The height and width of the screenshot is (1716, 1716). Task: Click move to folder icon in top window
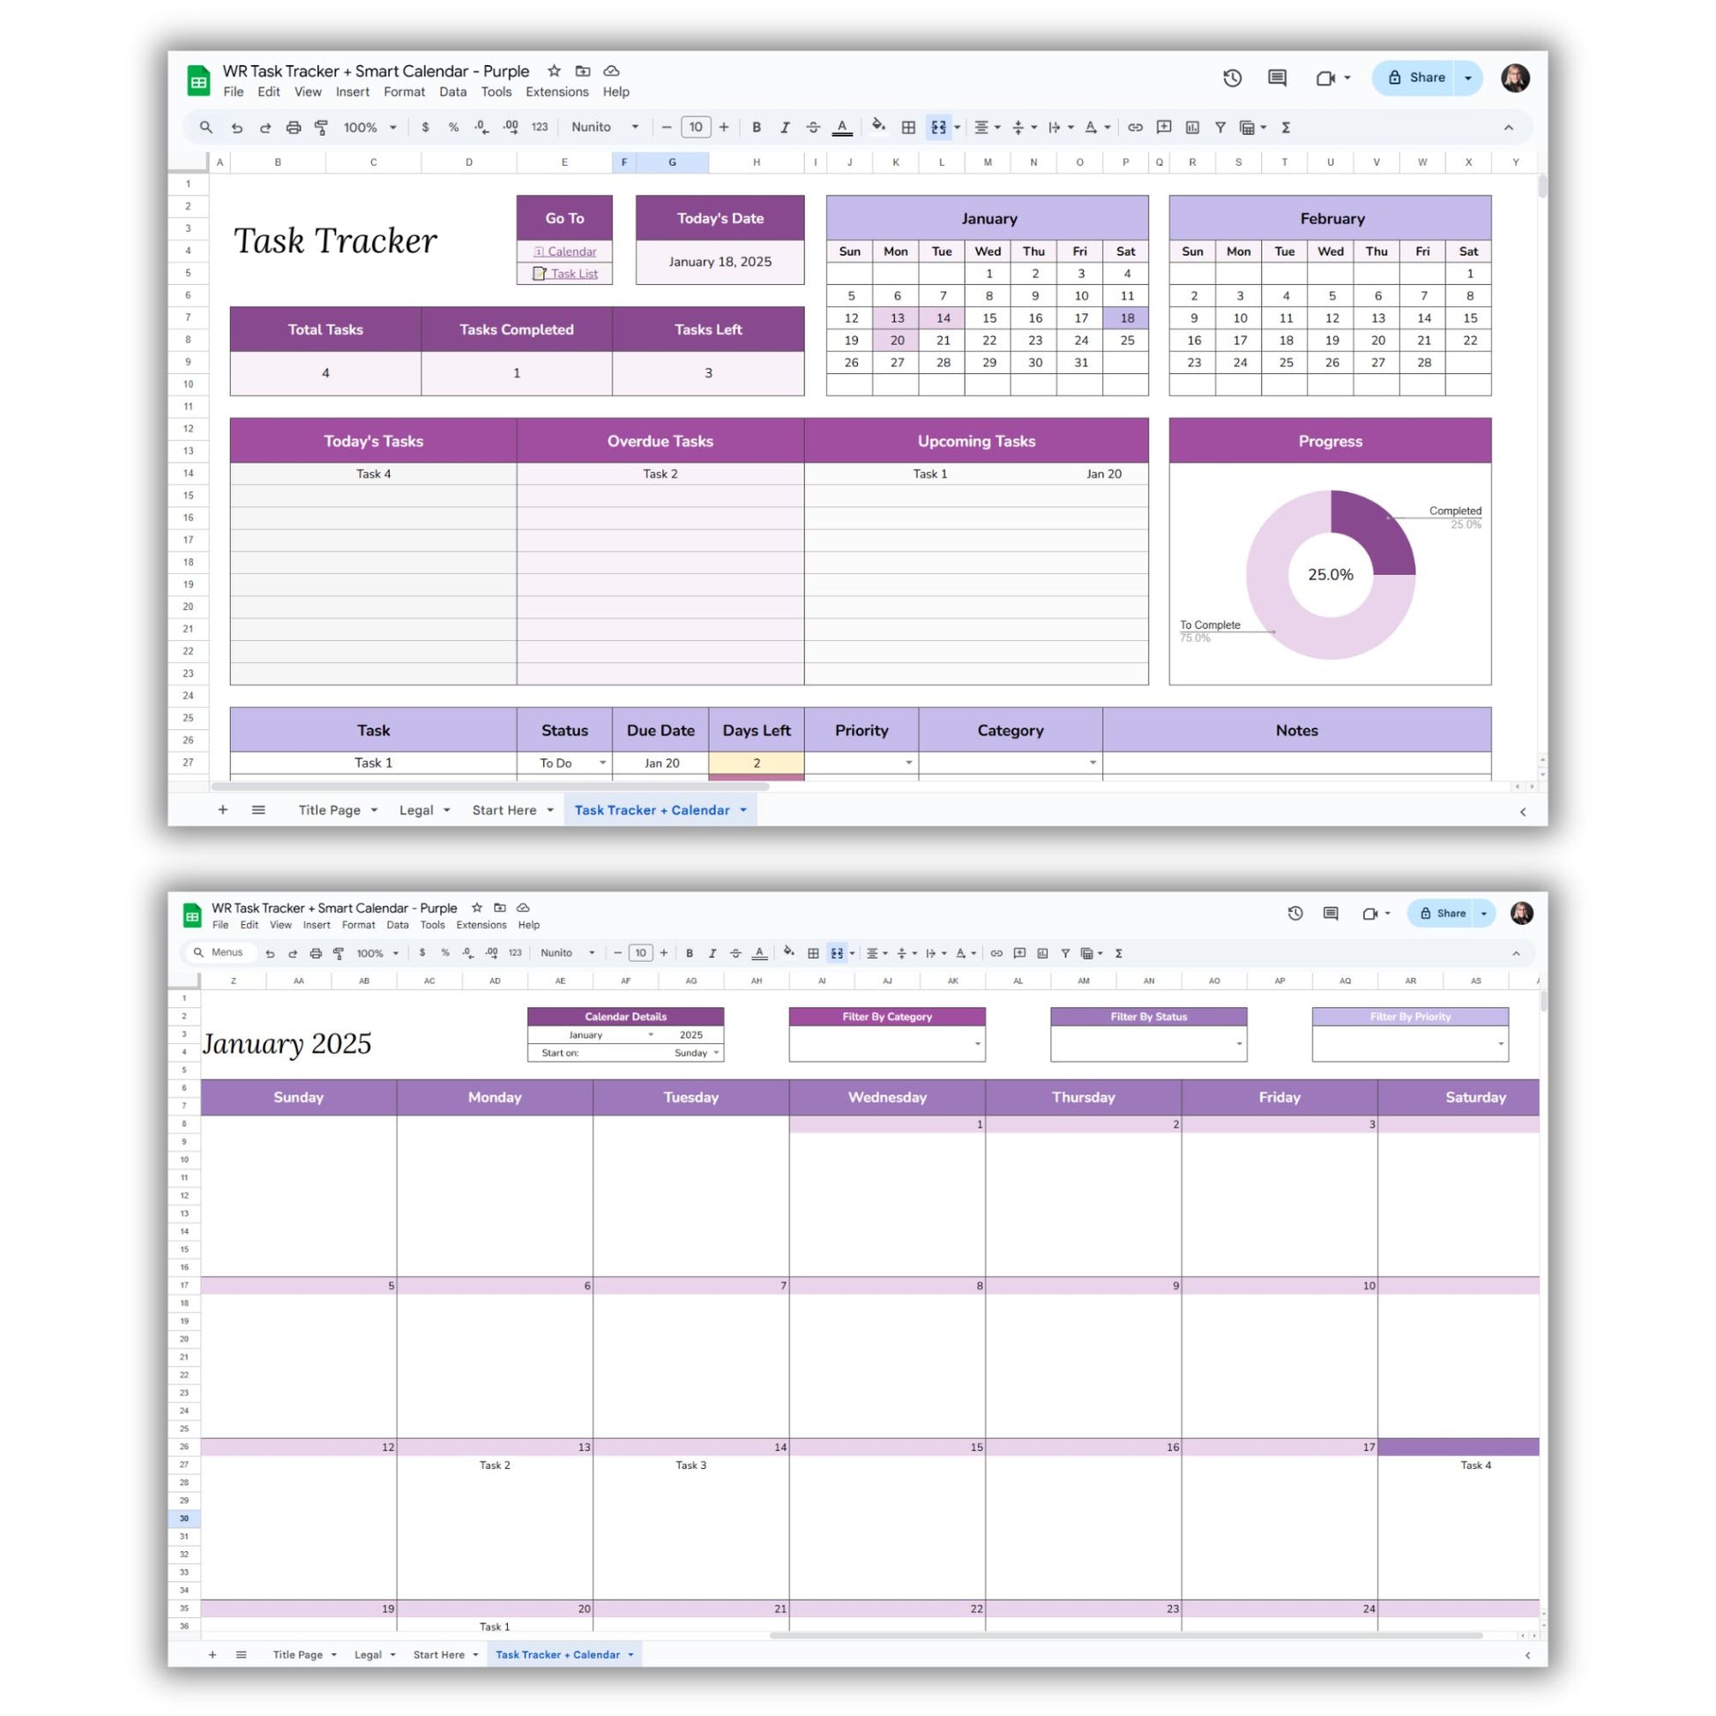click(583, 71)
